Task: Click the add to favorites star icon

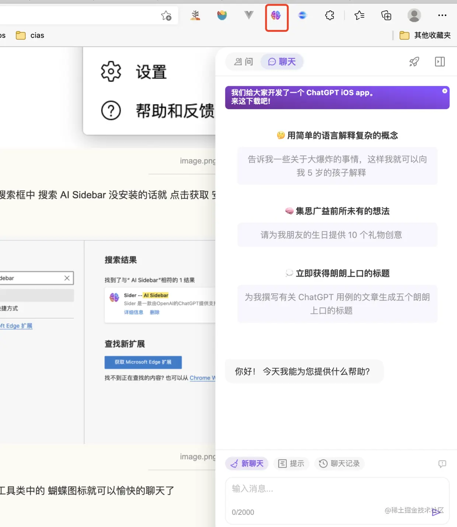Action: [166, 15]
